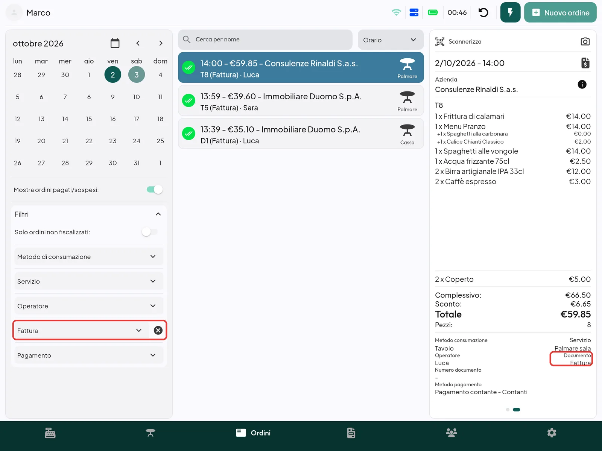Expand the Metodo di consumazione dropdown
The width and height of the screenshot is (602, 451).
pos(89,257)
